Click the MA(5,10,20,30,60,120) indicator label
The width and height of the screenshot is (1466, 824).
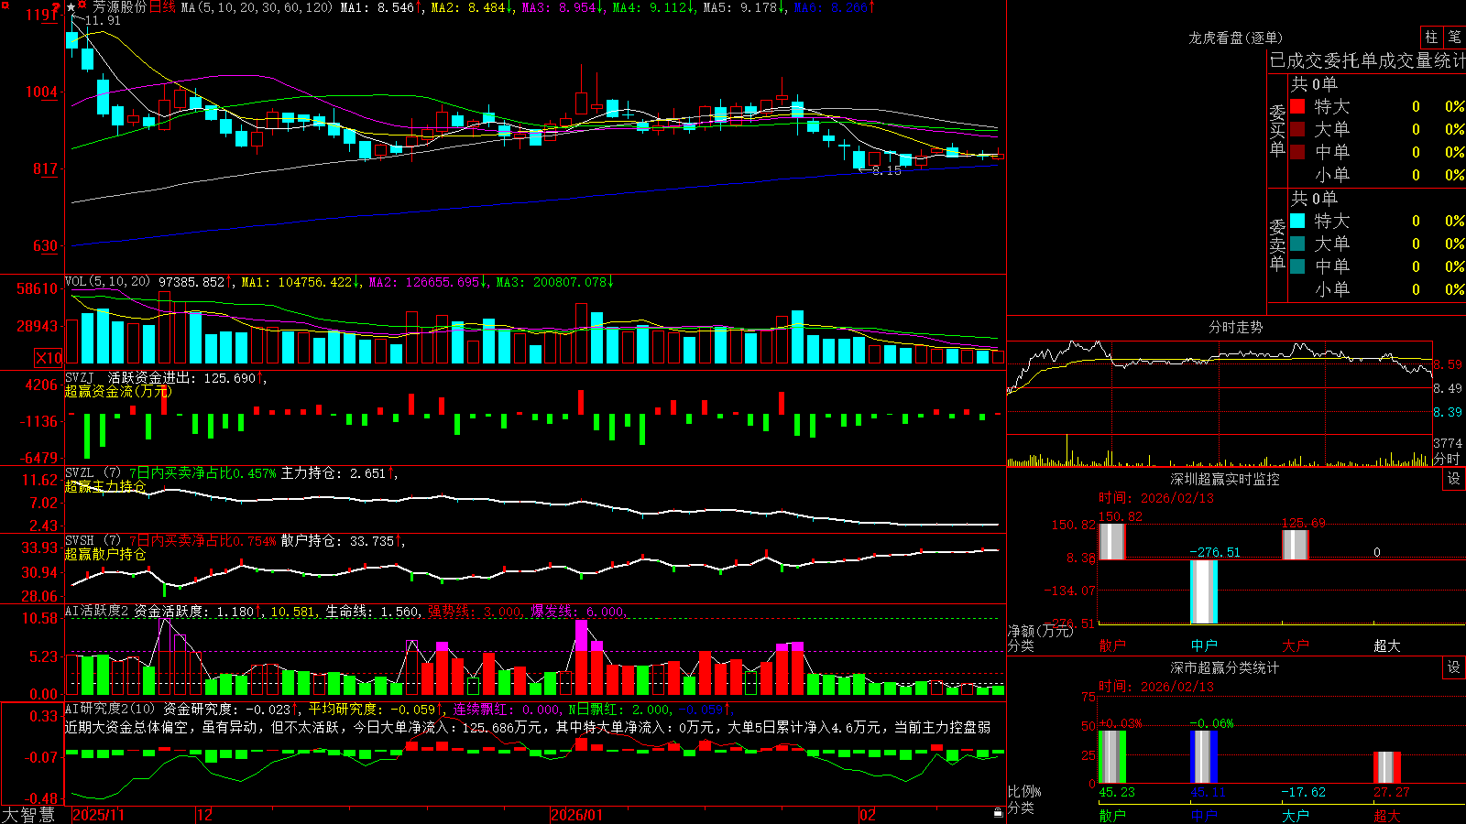257,7
